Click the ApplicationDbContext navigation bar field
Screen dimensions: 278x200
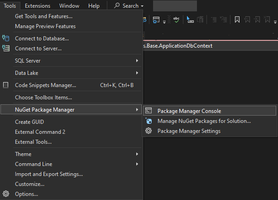[210, 46]
